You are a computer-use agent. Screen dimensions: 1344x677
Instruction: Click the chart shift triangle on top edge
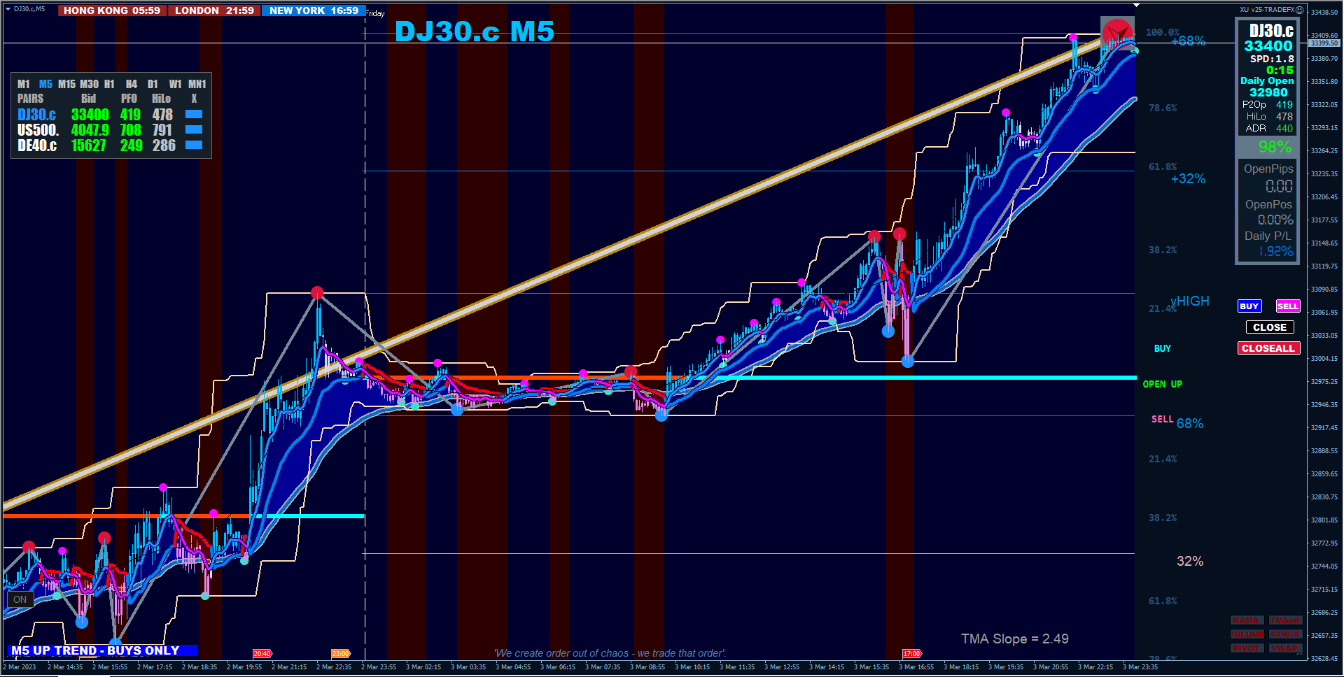1137,5
